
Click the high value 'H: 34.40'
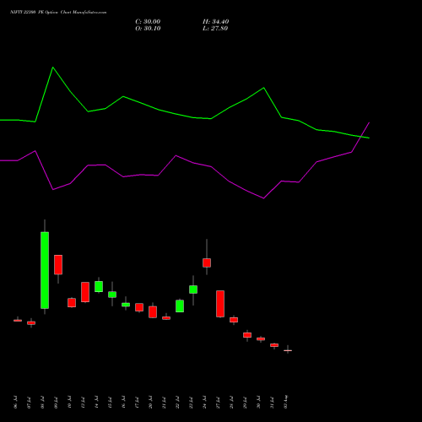point(216,22)
